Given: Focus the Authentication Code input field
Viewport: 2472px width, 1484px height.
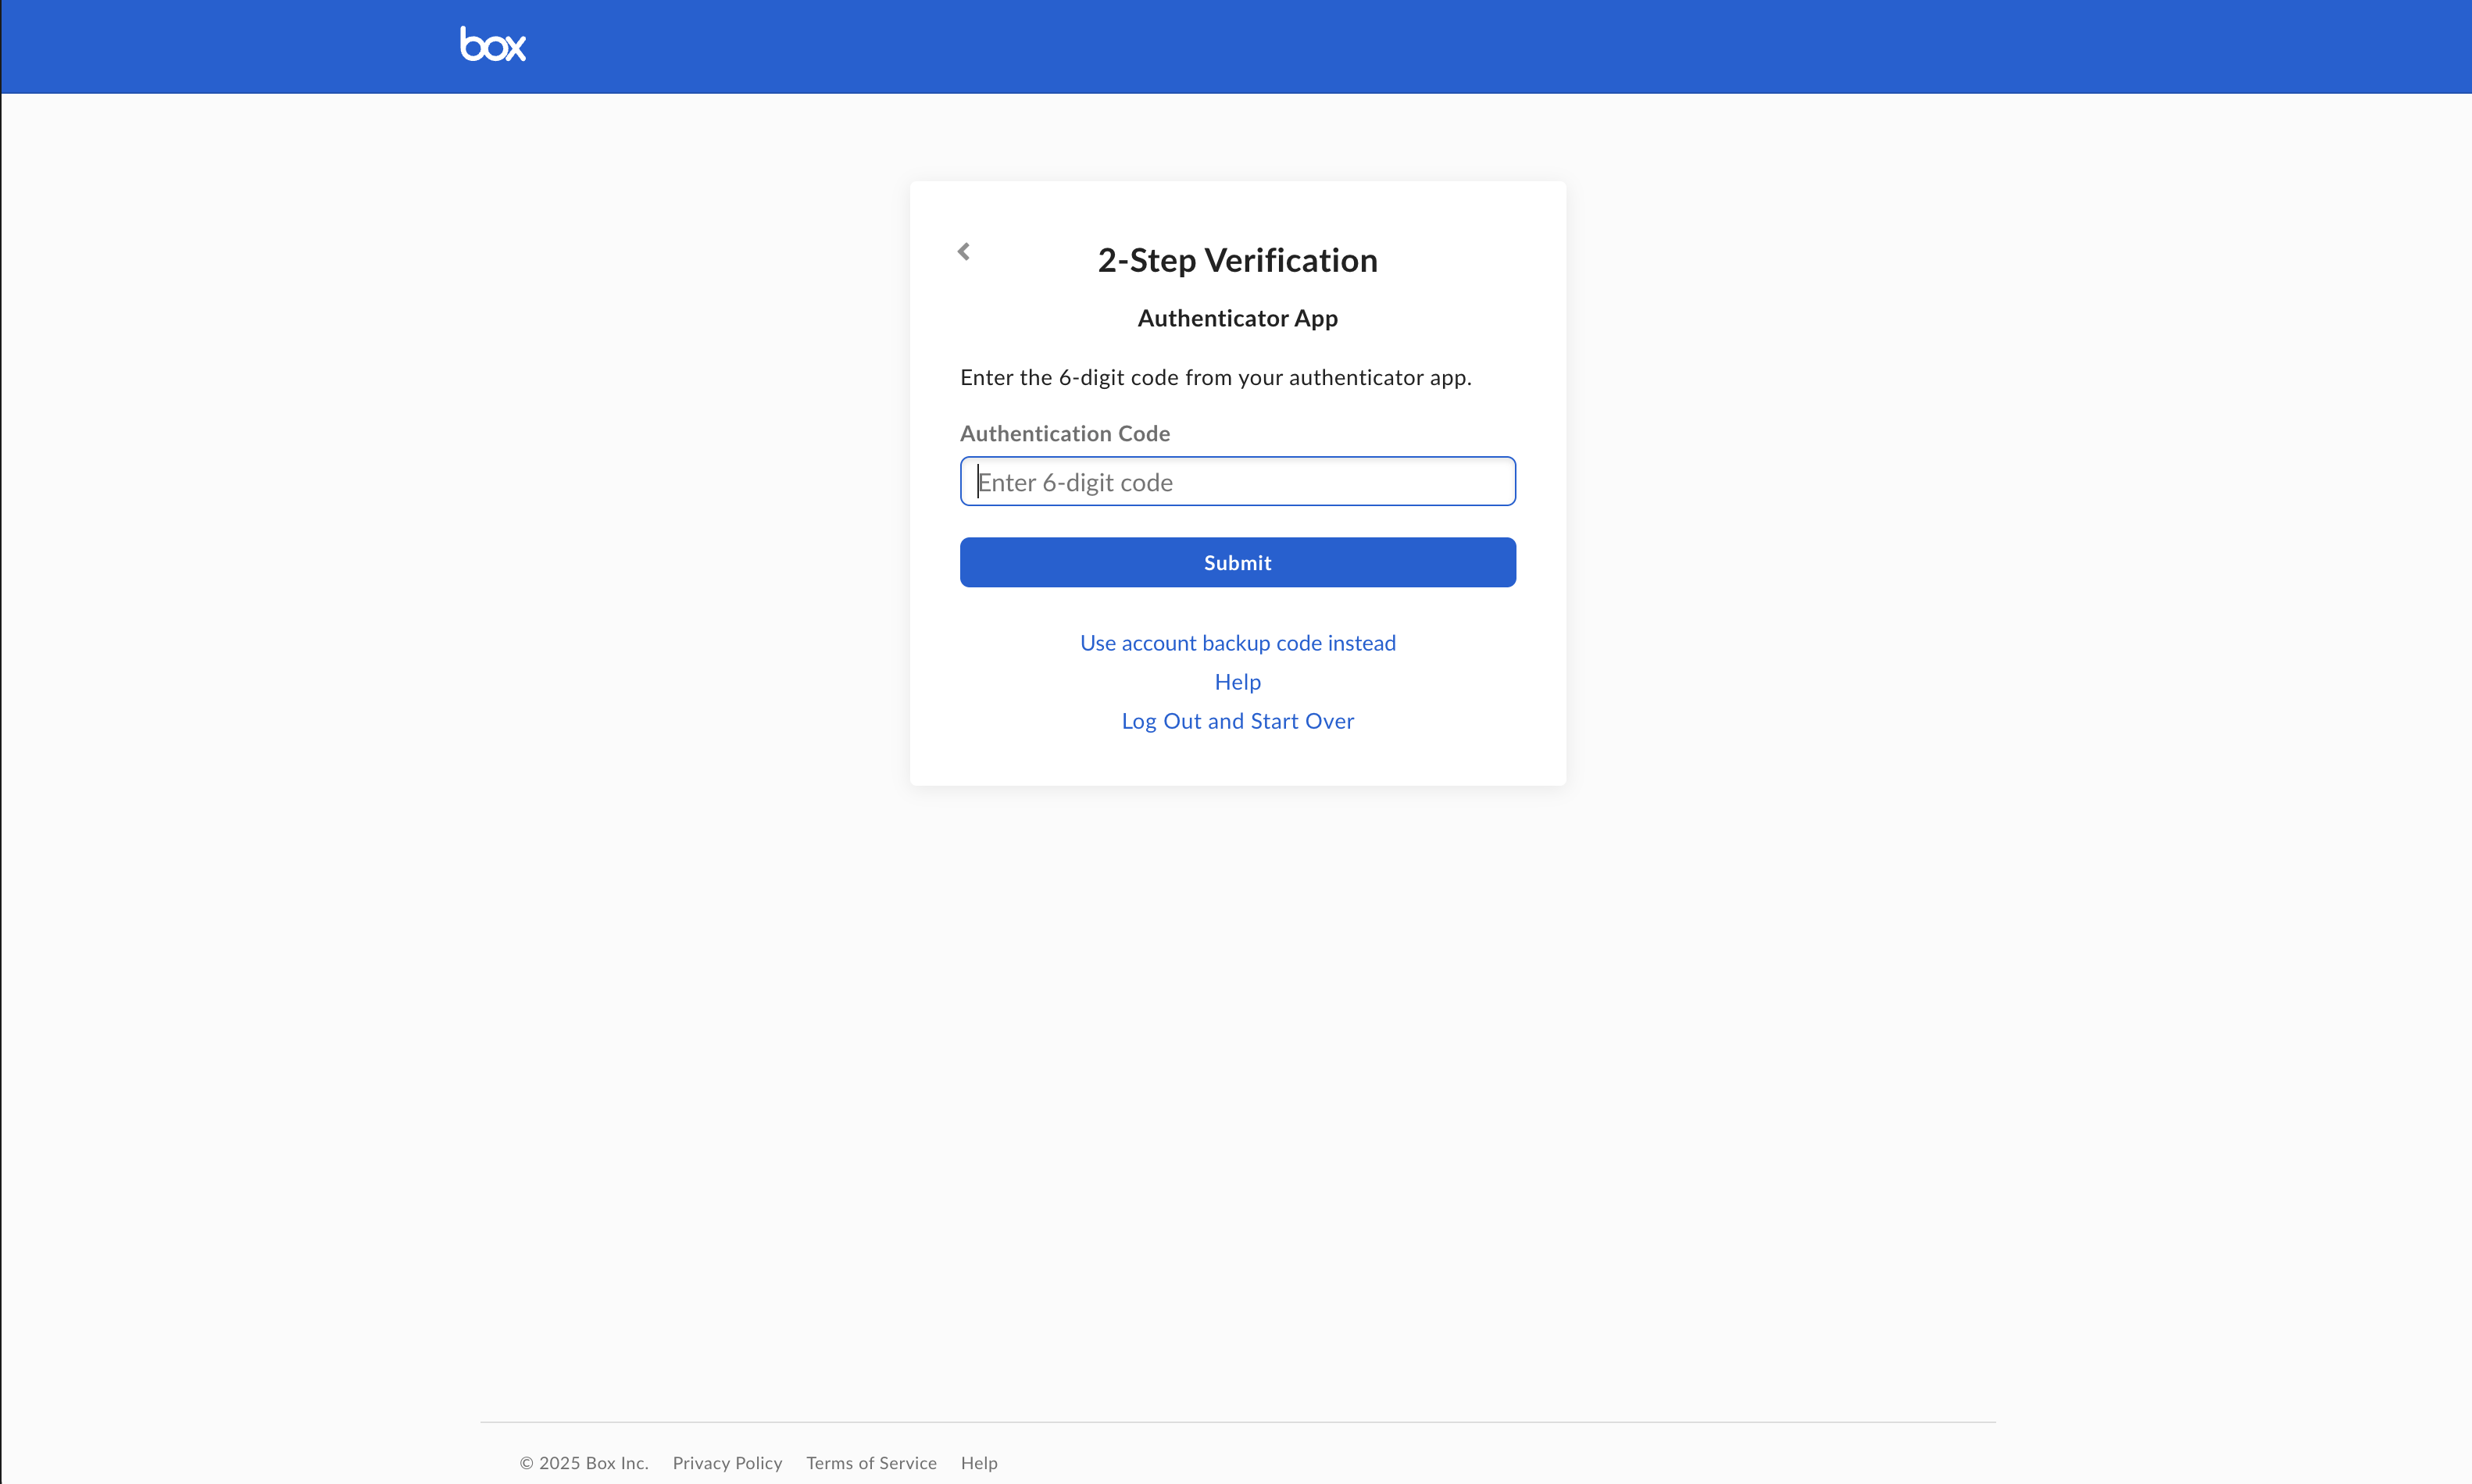Looking at the screenshot, I should (x=1237, y=482).
